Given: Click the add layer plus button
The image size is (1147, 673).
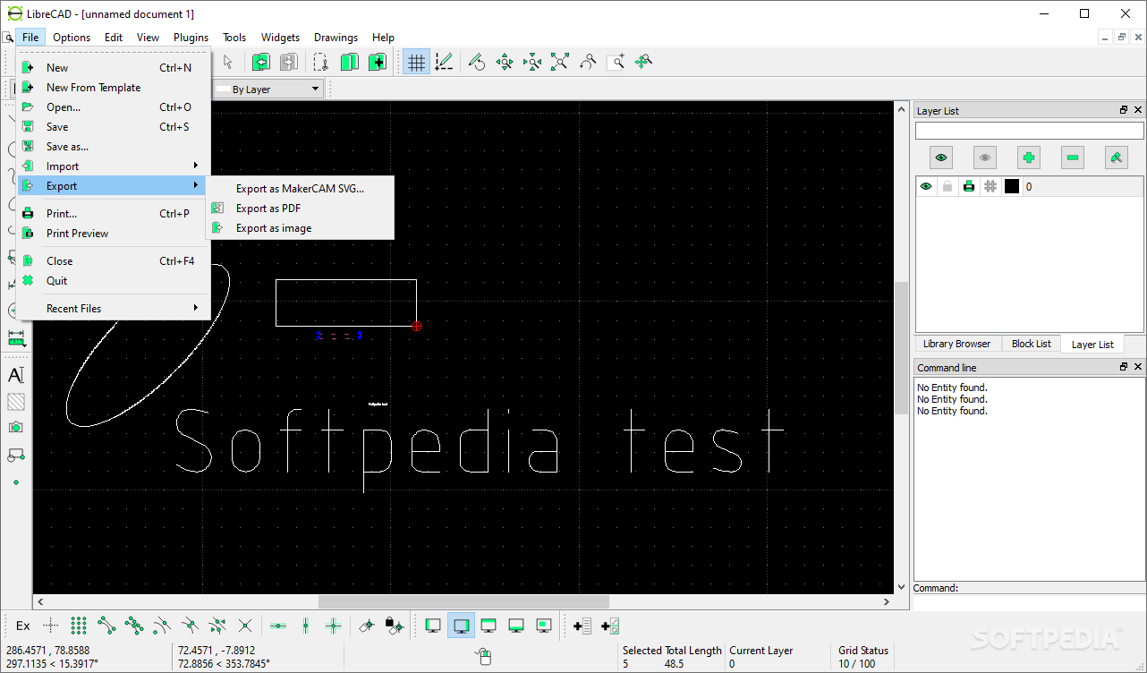Looking at the screenshot, I should [x=1029, y=158].
